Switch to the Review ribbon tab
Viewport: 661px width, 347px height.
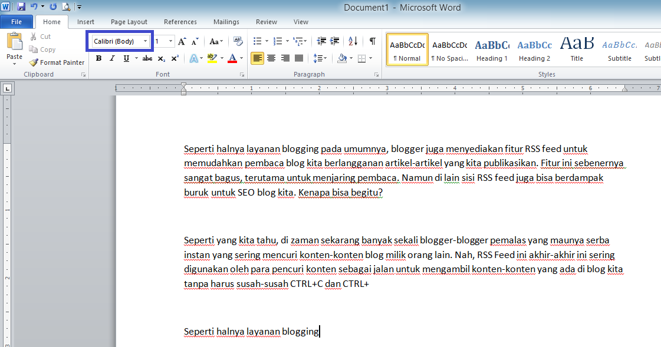pyautogui.click(x=266, y=21)
